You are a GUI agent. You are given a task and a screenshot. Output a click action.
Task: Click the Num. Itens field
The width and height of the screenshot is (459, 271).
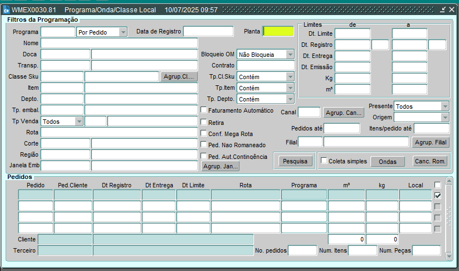click(363, 250)
